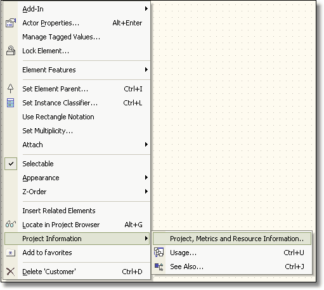The image size is (324, 290).
Task: Click the Delete 'Customer' X icon
Action: 10,272
